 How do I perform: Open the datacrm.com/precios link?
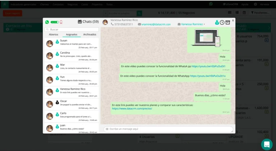[132, 109]
